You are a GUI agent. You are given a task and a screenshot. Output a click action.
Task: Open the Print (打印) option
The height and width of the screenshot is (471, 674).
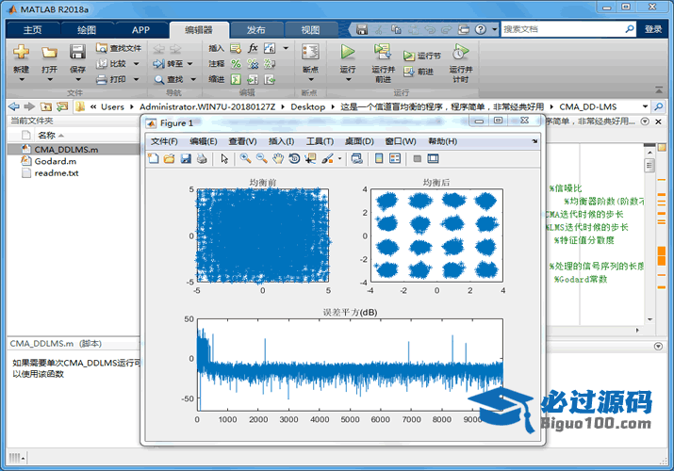tap(112, 79)
